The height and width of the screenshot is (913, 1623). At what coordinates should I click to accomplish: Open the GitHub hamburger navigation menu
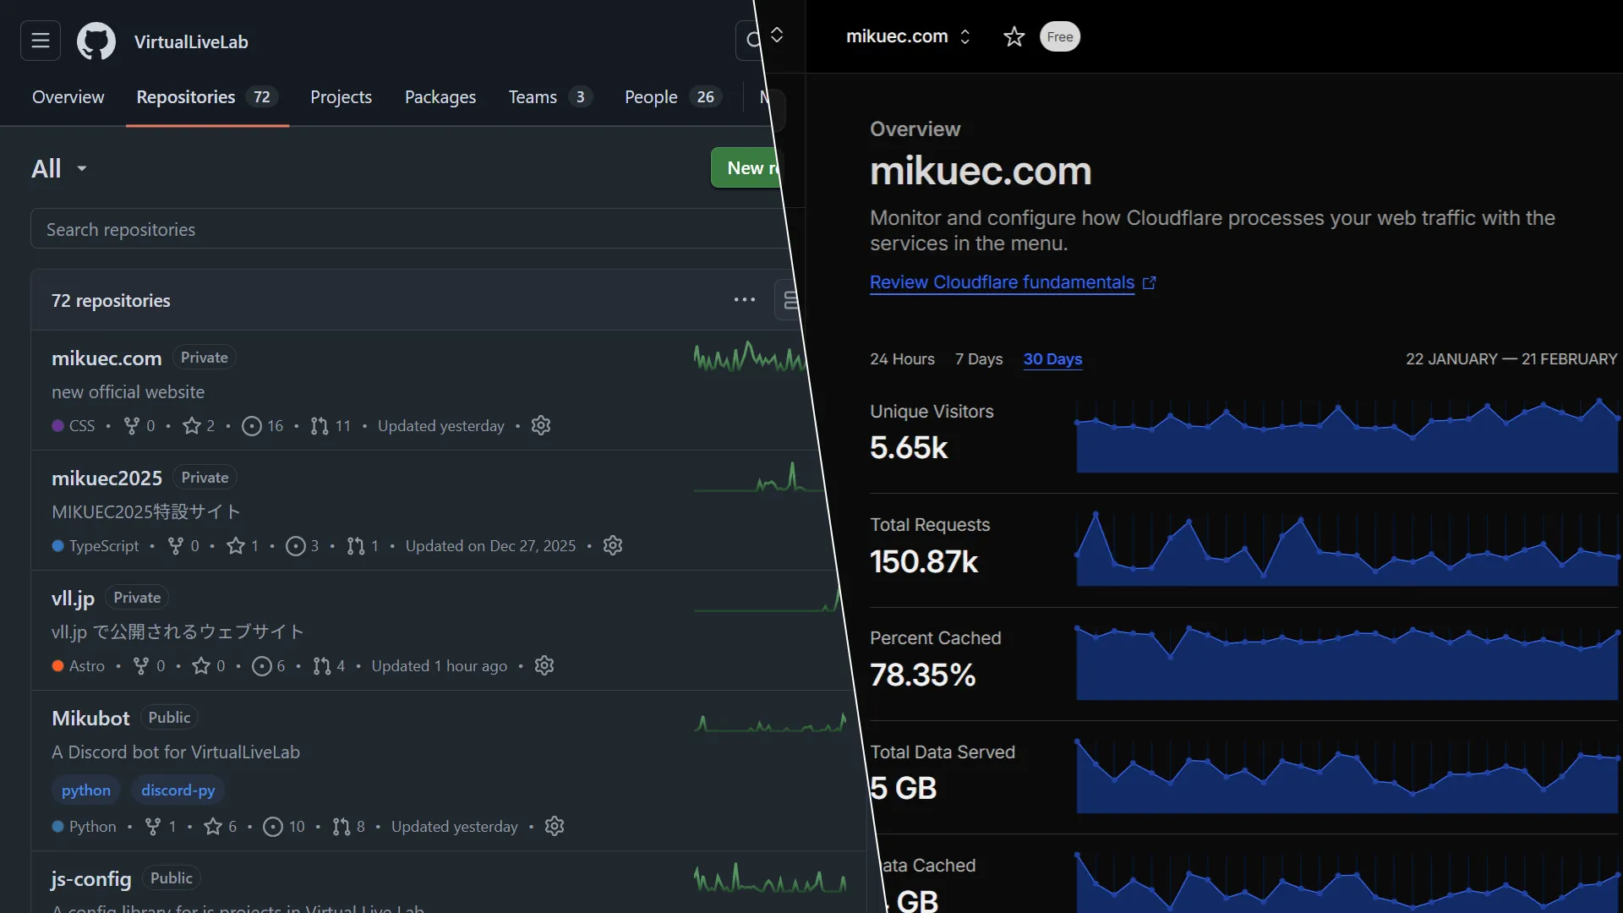click(41, 41)
